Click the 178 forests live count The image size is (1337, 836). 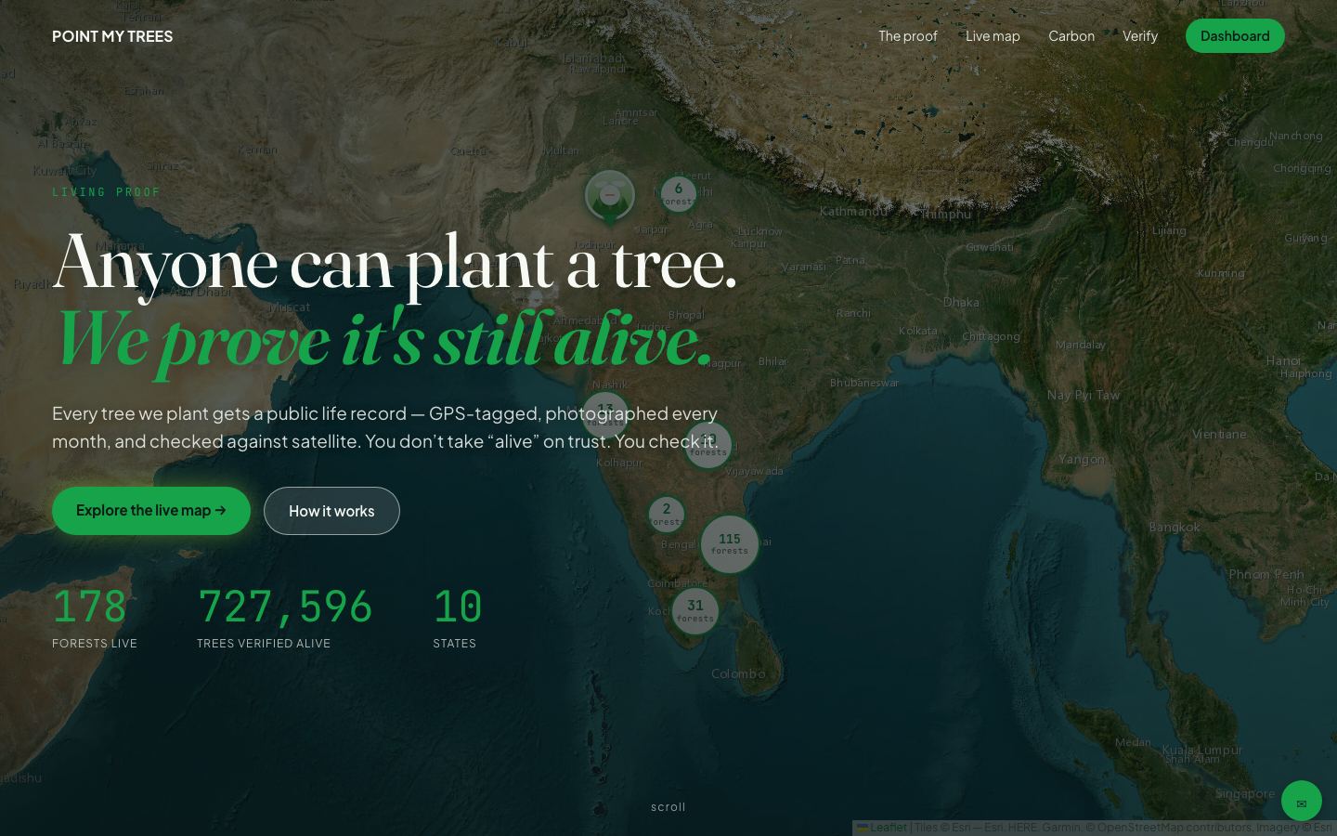click(x=89, y=607)
